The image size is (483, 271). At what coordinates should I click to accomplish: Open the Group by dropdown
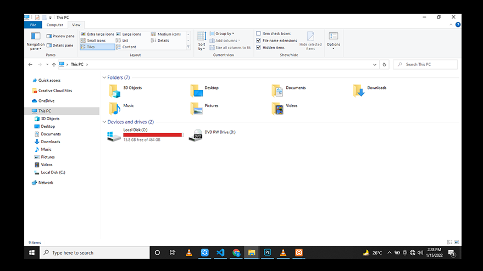pyautogui.click(x=222, y=33)
